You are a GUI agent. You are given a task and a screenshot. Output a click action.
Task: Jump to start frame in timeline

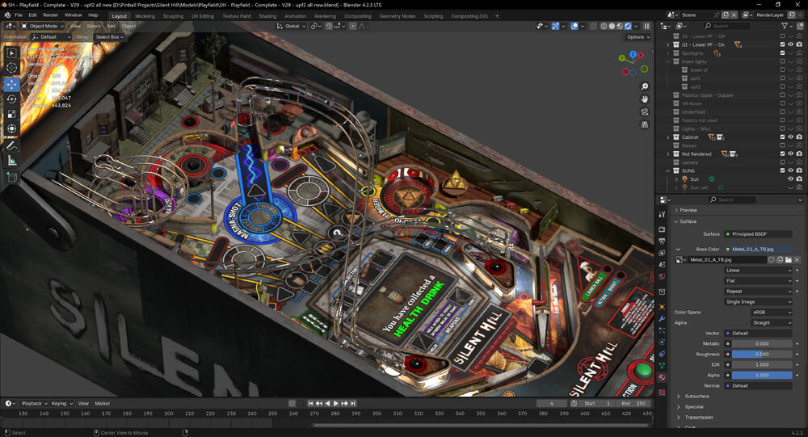click(311, 404)
